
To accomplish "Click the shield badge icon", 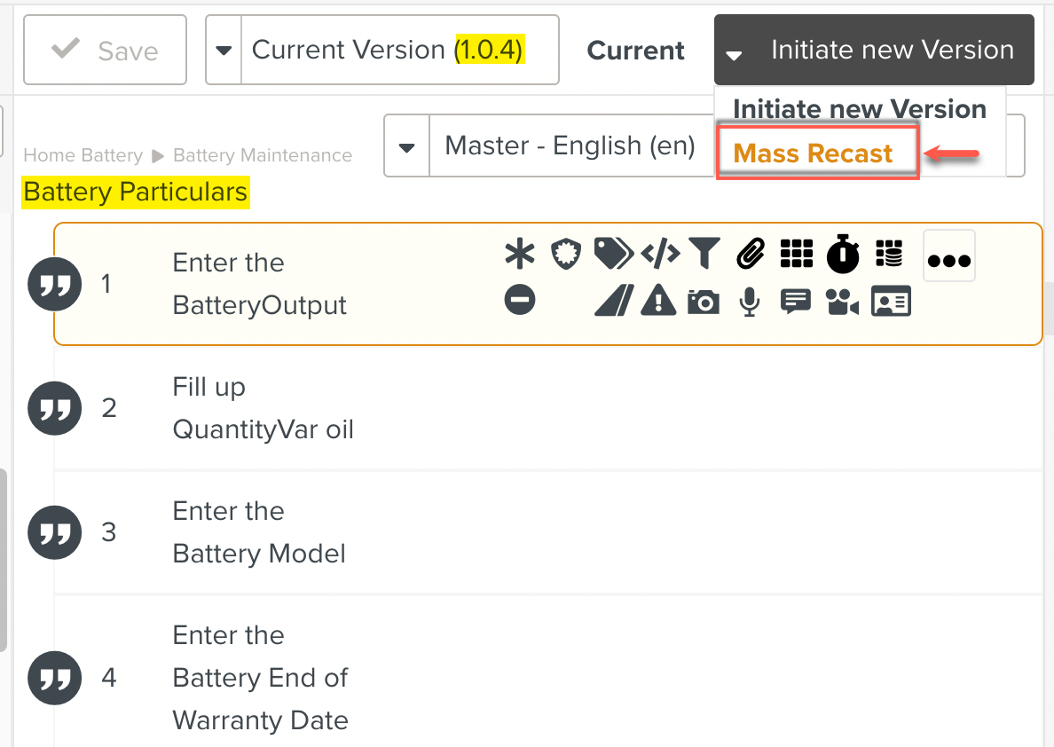I will click(565, 256).
